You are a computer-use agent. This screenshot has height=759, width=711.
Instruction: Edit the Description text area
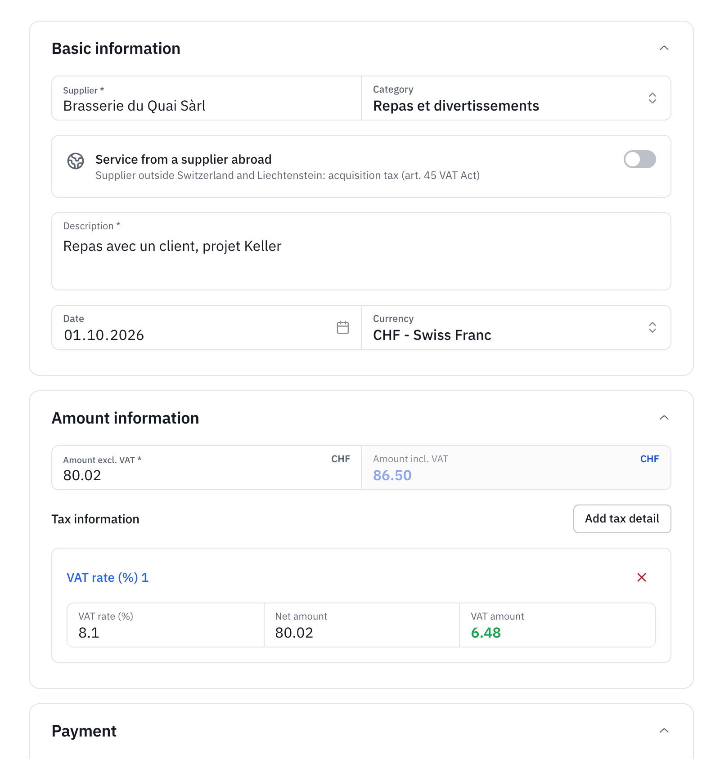click(361, 251)
